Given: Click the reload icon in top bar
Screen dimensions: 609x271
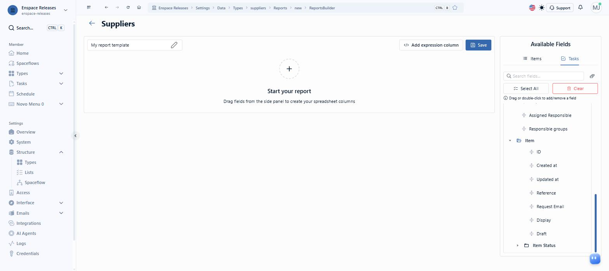Looking at the screenshot, I should pyautogui.click(x=128, y=7).
